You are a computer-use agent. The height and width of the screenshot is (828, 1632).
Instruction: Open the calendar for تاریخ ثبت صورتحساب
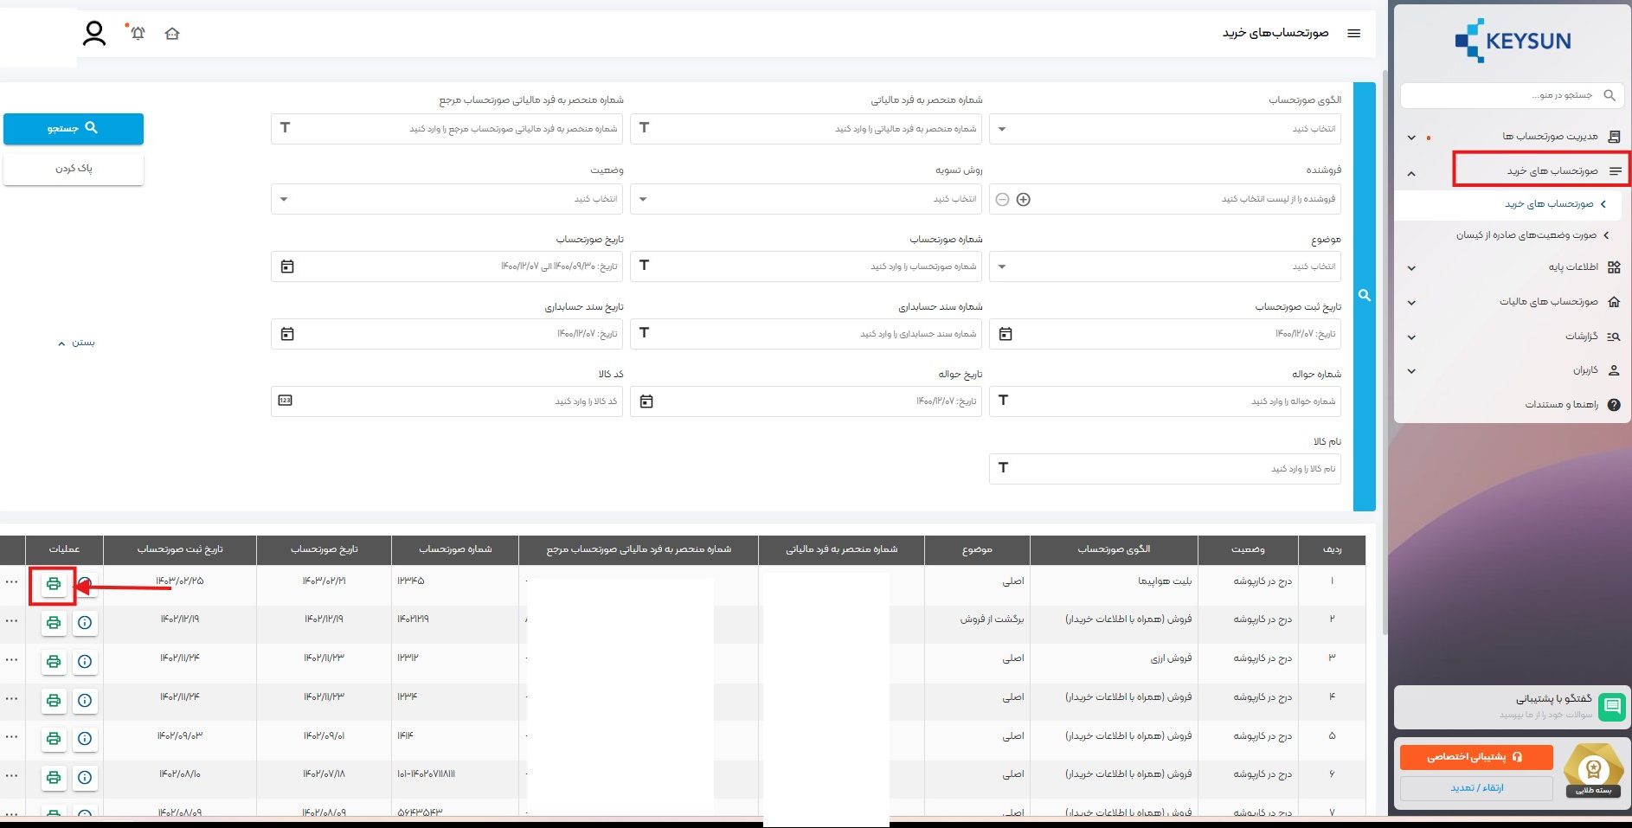click(x=1006, y=334)
